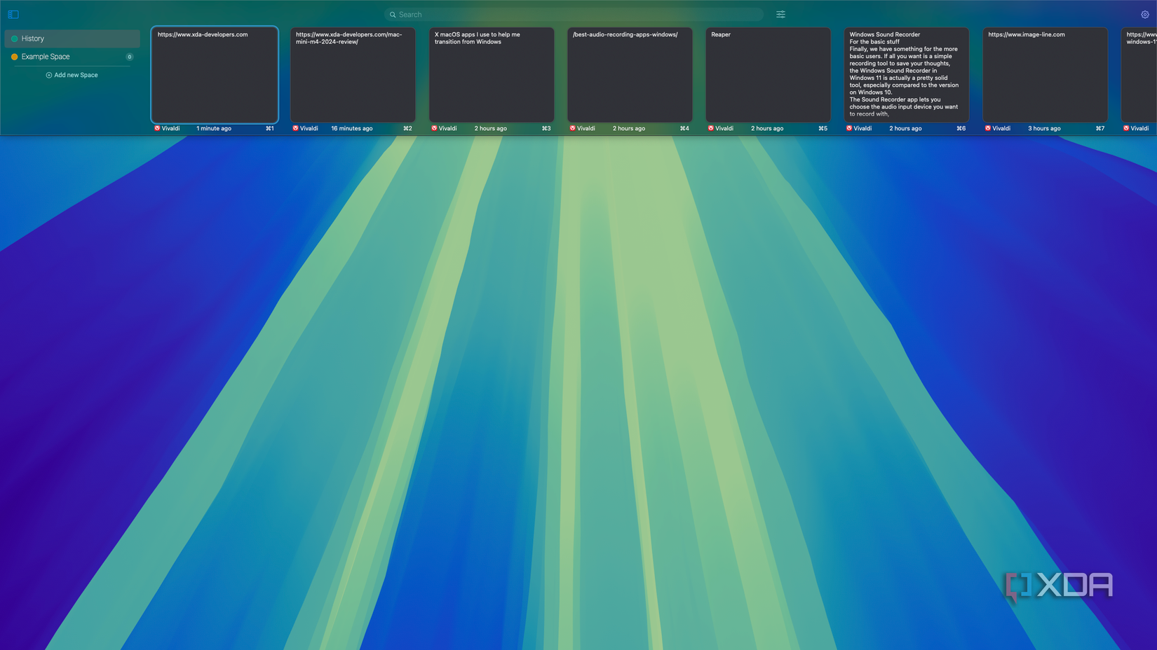Open the best-audio-recording-apps card
The image size is (1157, 650).
pyautogui.click(x=630, y=75)
